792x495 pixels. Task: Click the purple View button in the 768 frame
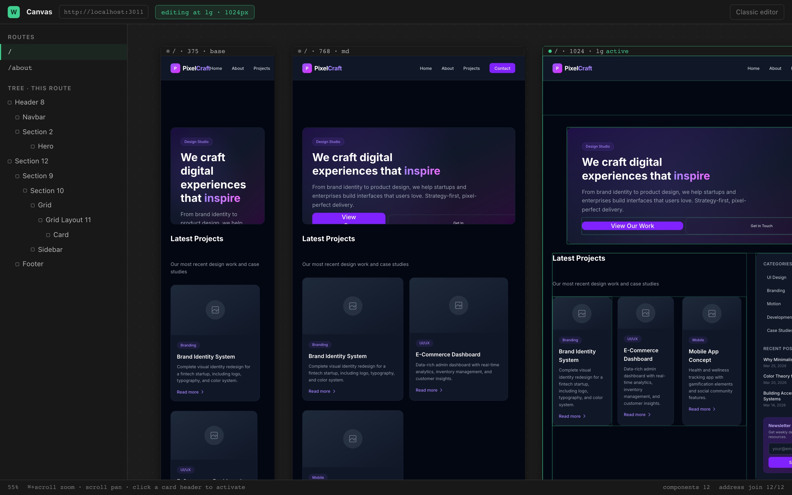tap(348, 218)
